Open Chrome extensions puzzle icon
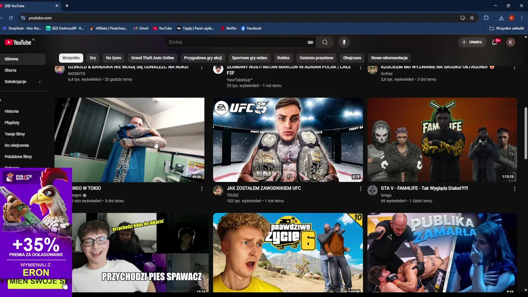Image resolution: width=528 pixels, height=297 pixels. click(x=486, y=18)
